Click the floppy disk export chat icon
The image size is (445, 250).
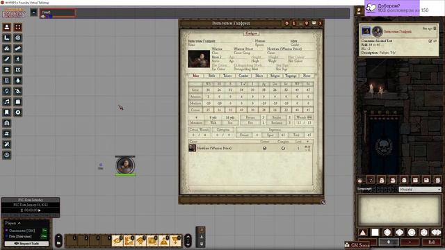(426, 180)
